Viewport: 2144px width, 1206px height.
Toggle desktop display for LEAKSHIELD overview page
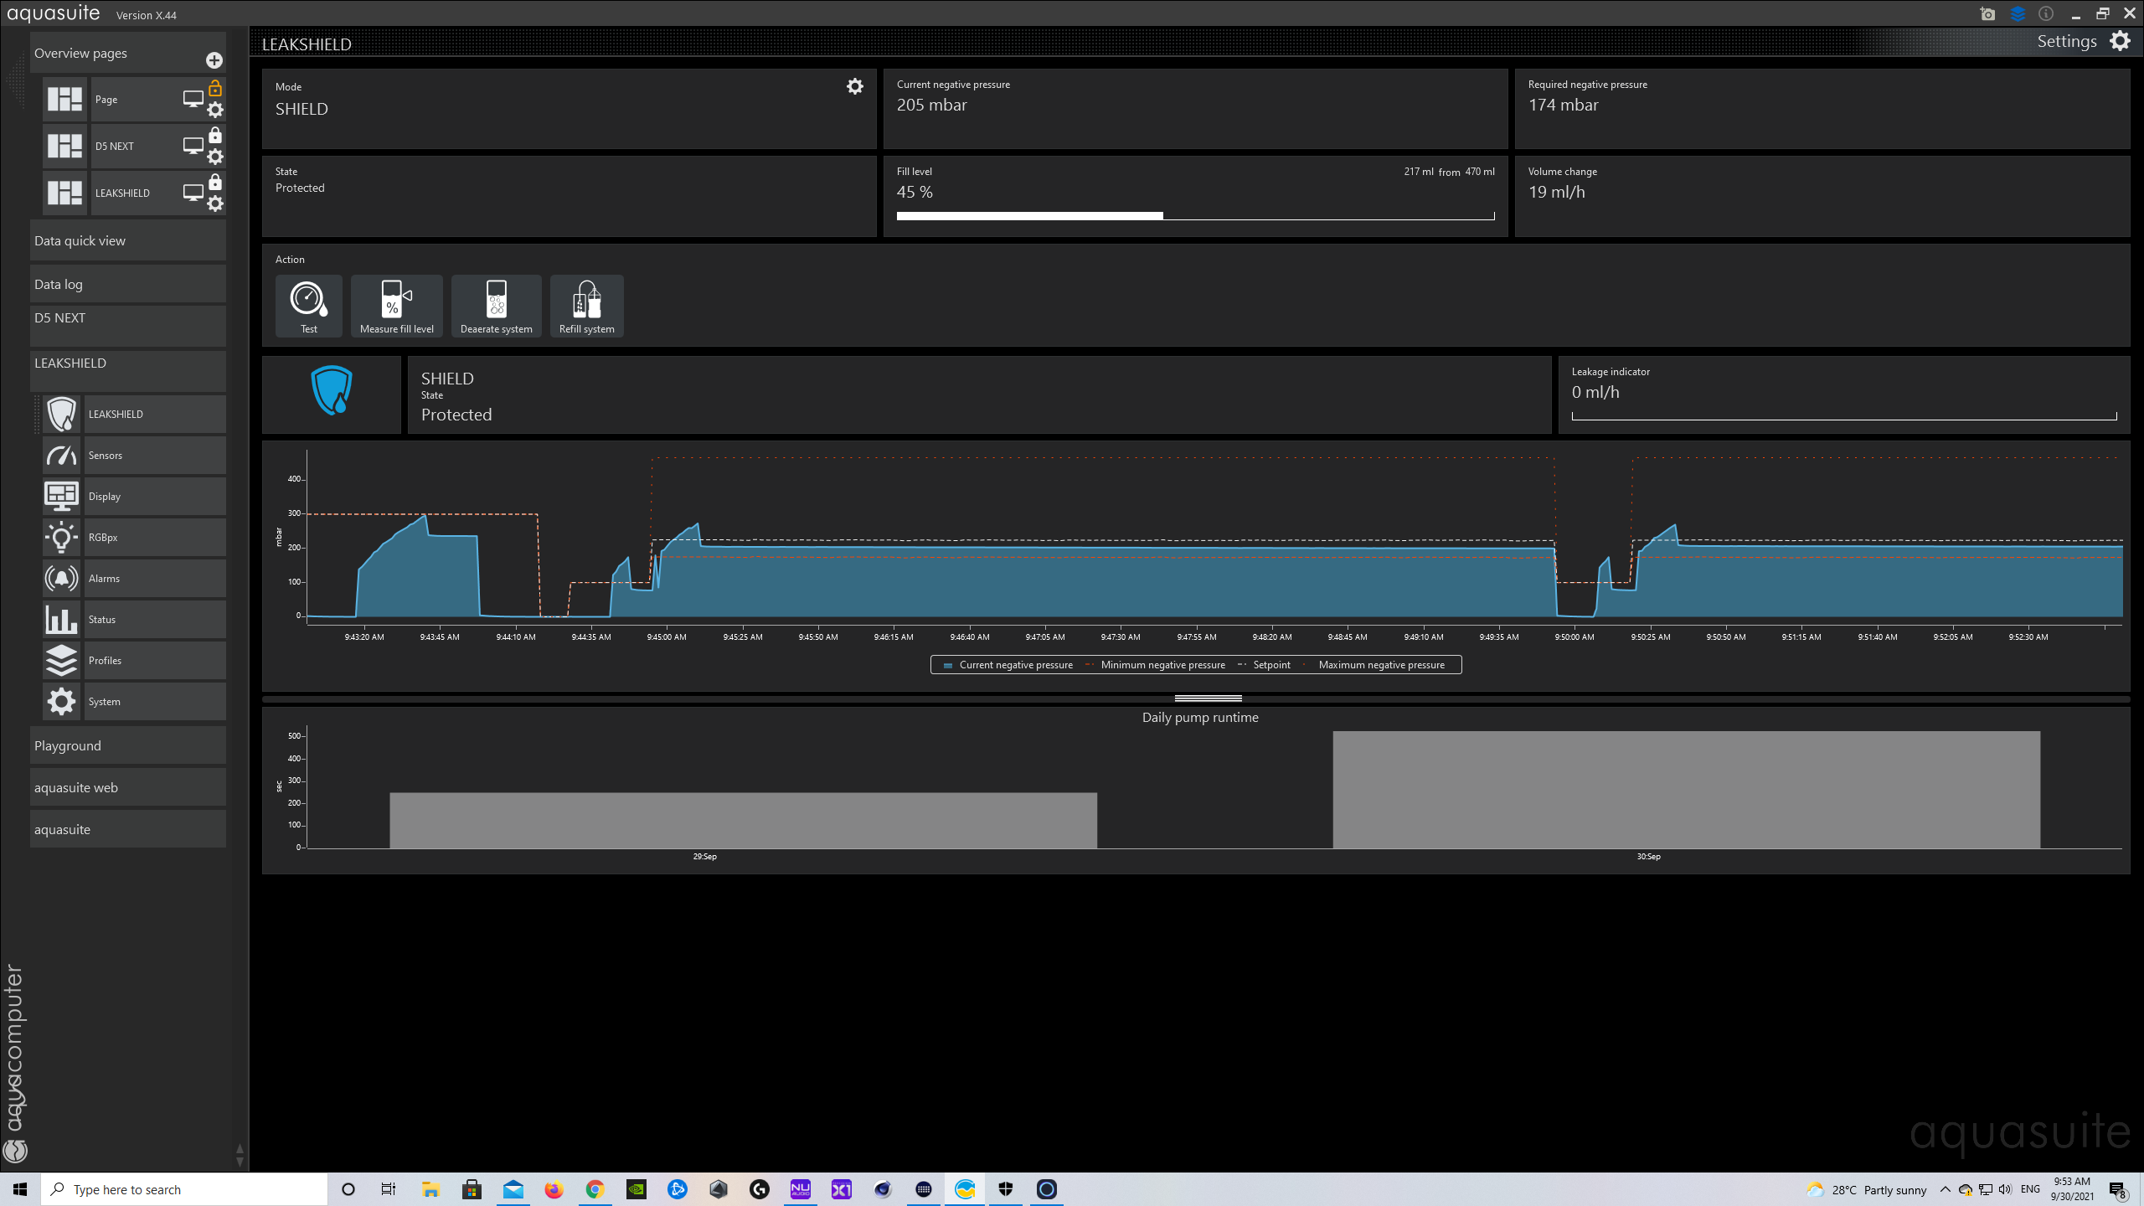[x=193, y=193]
